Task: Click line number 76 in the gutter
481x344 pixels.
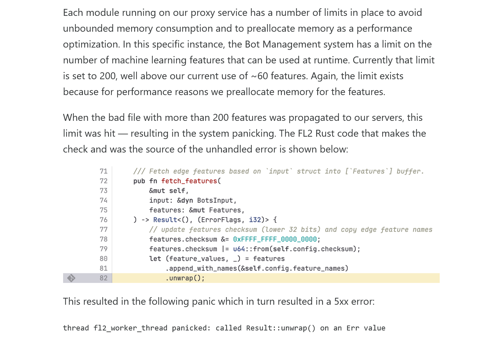Action: pos(103,220)
